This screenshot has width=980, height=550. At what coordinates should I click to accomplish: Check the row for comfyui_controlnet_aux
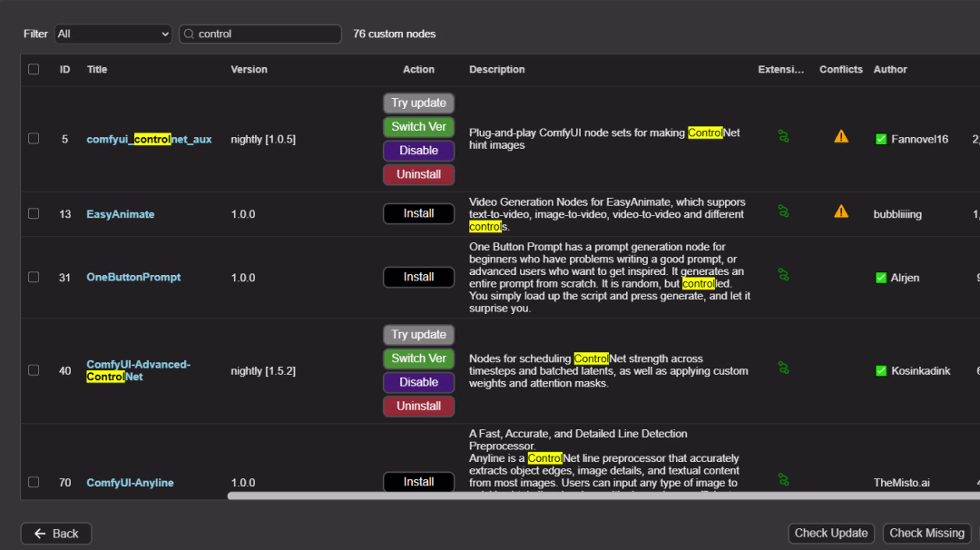(34, 139)
